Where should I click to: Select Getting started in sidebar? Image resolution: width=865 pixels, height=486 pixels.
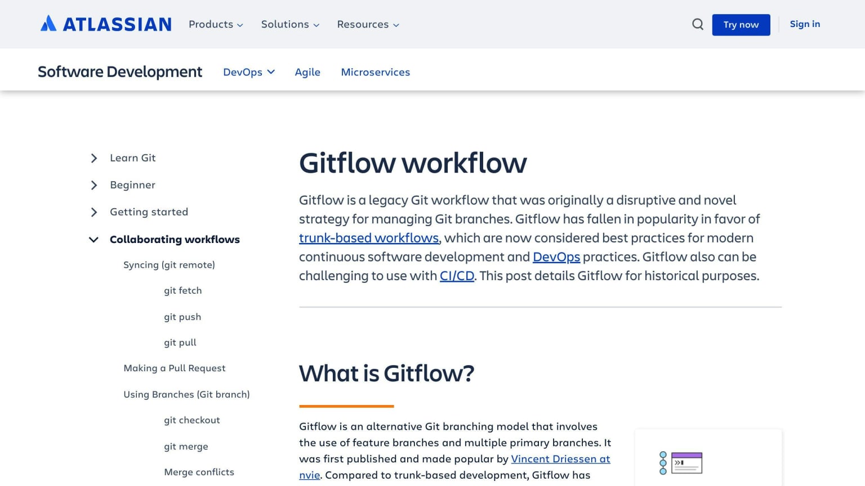click(x=149, y=212)
